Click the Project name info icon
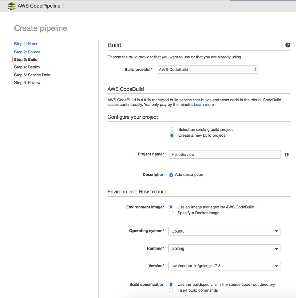 coord(287,155)
